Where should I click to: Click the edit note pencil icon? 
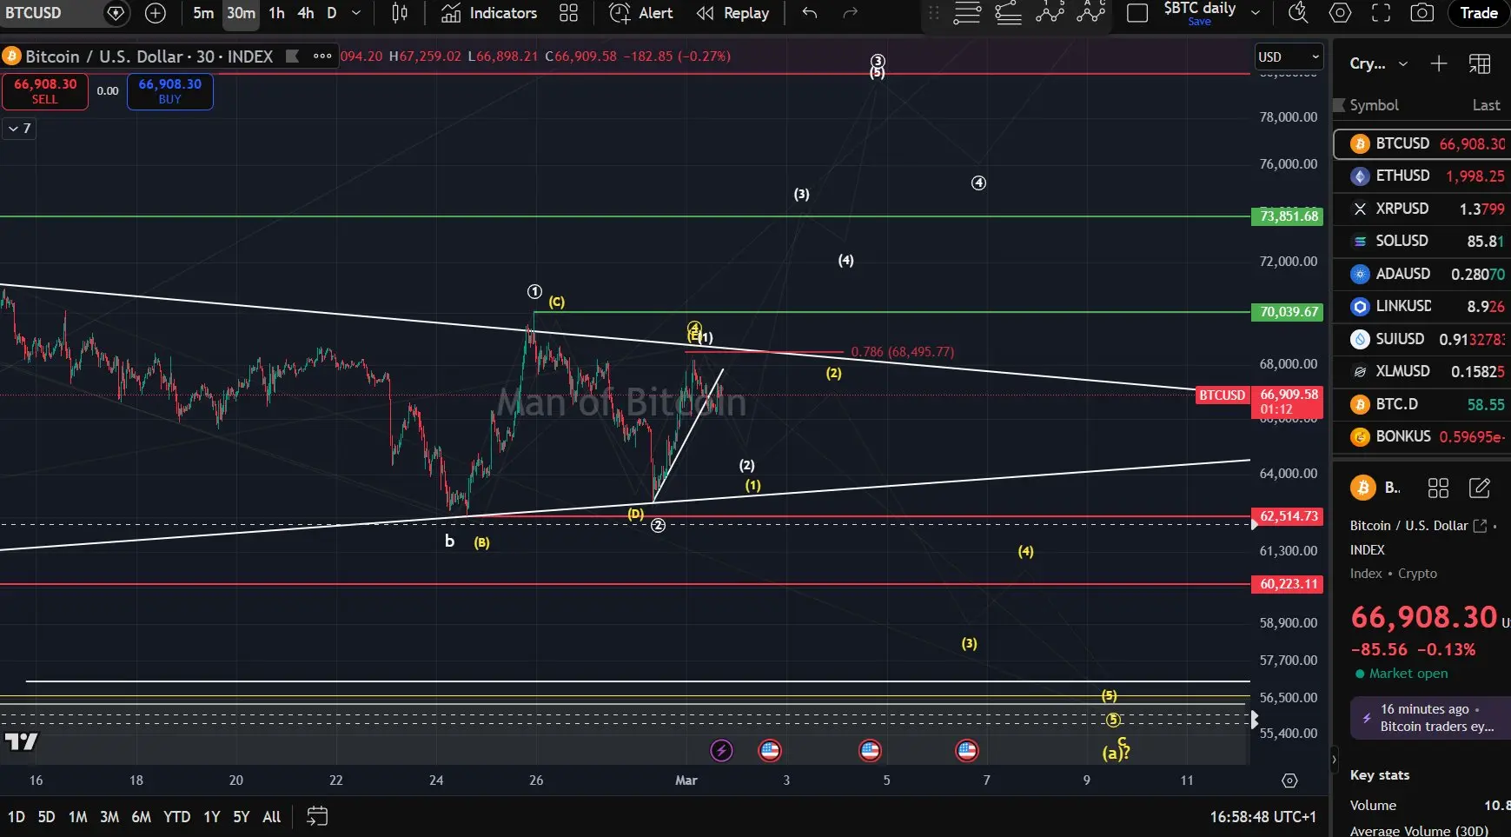point(1479,488)
